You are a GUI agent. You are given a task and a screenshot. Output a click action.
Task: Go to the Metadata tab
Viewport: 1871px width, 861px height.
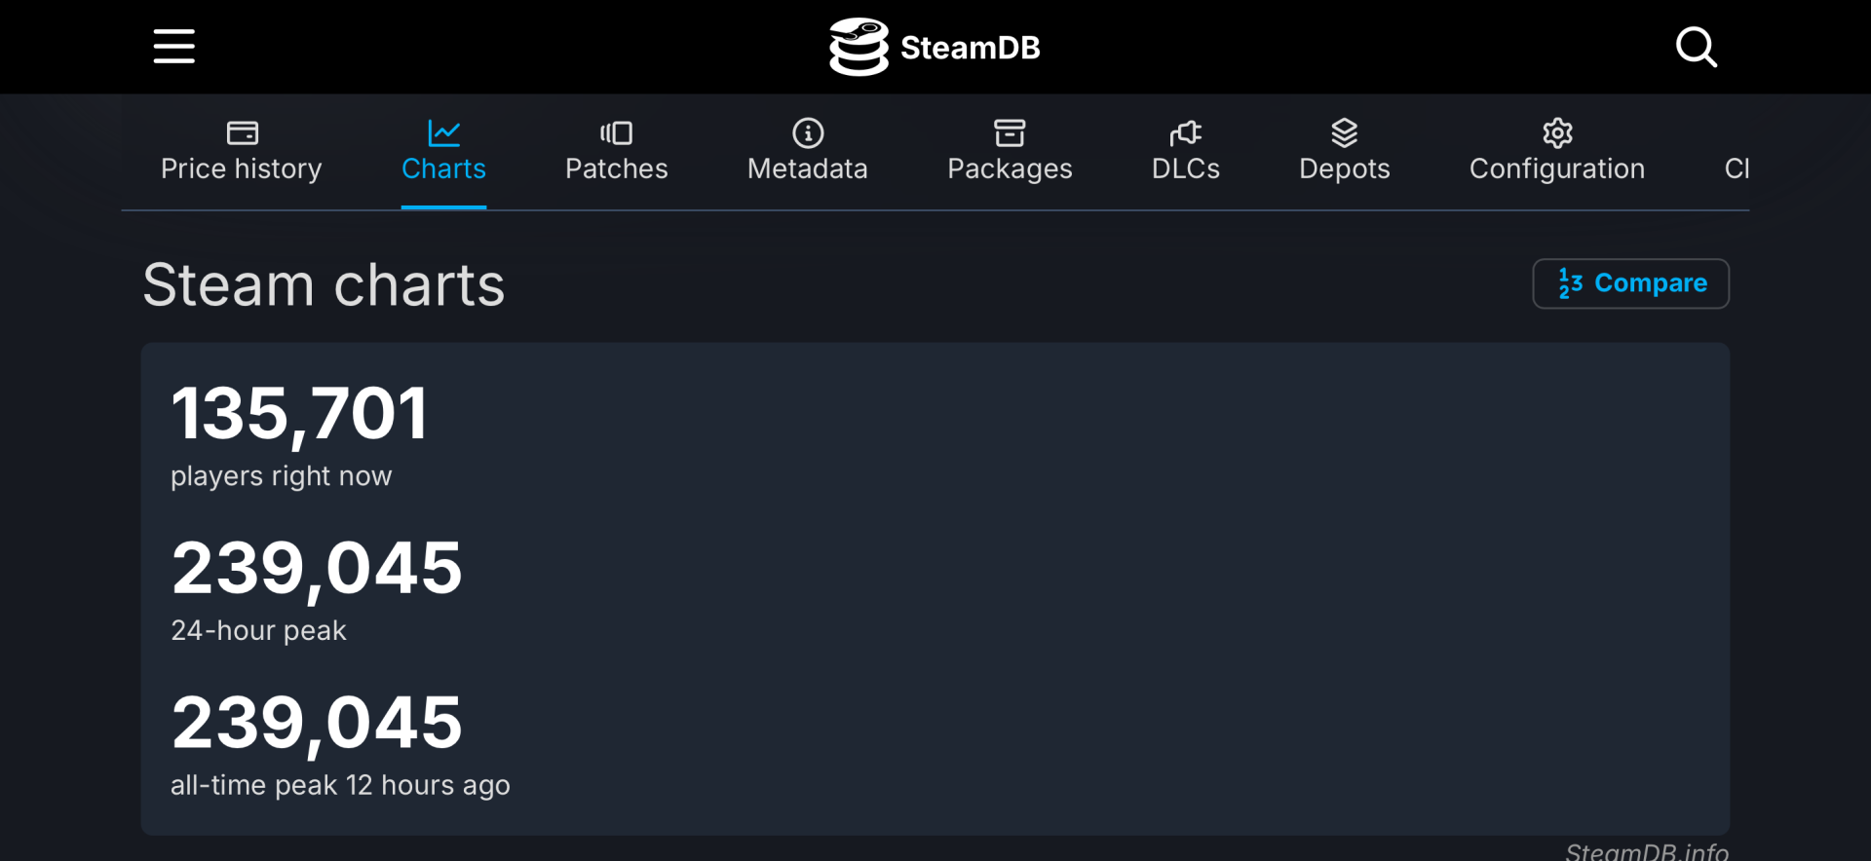click(808, 169)
